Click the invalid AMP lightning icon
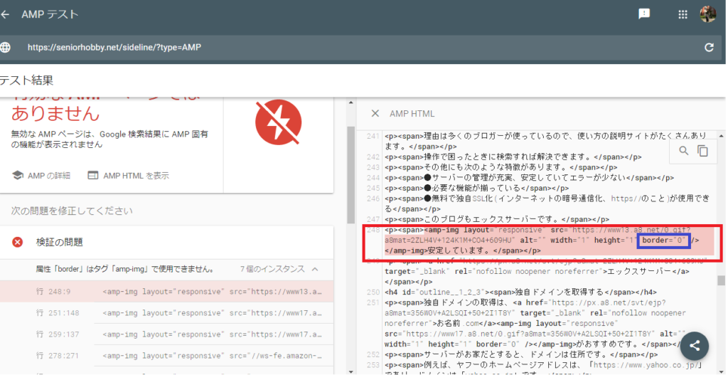Viewport: 728px width, 375px height. click(278, 122)
